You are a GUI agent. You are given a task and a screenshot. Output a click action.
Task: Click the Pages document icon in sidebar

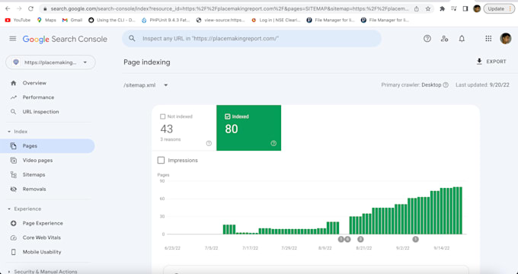pyautogui.click(x=13, y=146)
